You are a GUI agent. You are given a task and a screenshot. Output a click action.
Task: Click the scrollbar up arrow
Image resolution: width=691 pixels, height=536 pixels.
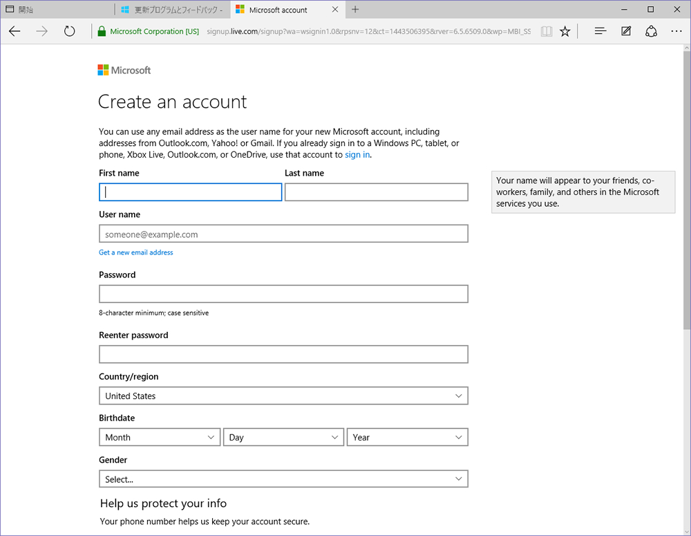point(687,47)
